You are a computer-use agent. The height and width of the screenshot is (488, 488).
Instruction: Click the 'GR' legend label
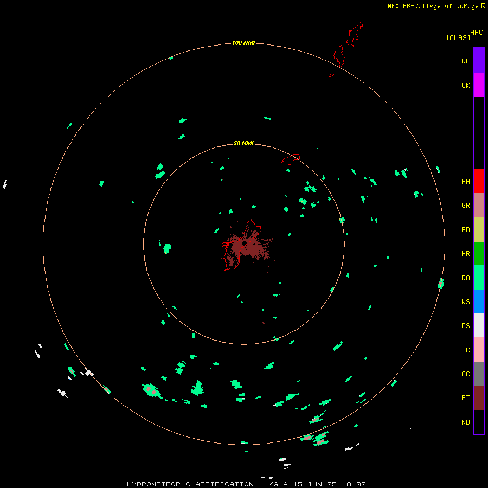point(465,206)
